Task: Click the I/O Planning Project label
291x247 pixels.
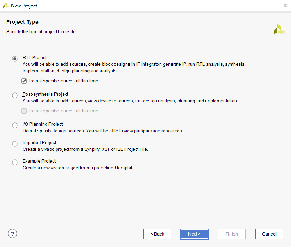Action: click(43, 124)
